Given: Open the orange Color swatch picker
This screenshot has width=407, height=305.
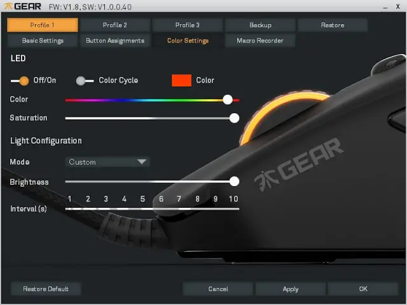Looking at the screenshot, I should pos(181,81).
